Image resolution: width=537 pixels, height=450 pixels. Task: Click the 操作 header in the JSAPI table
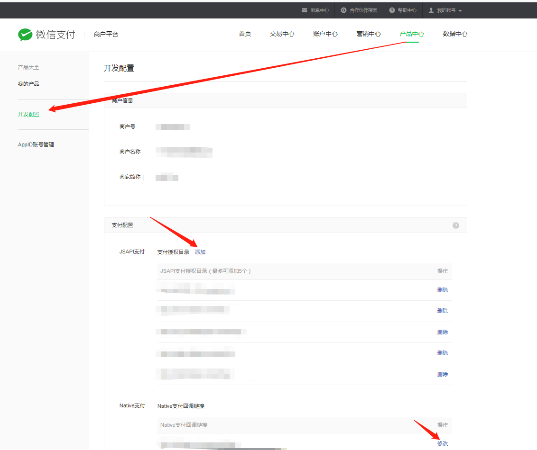coord(443,271)
